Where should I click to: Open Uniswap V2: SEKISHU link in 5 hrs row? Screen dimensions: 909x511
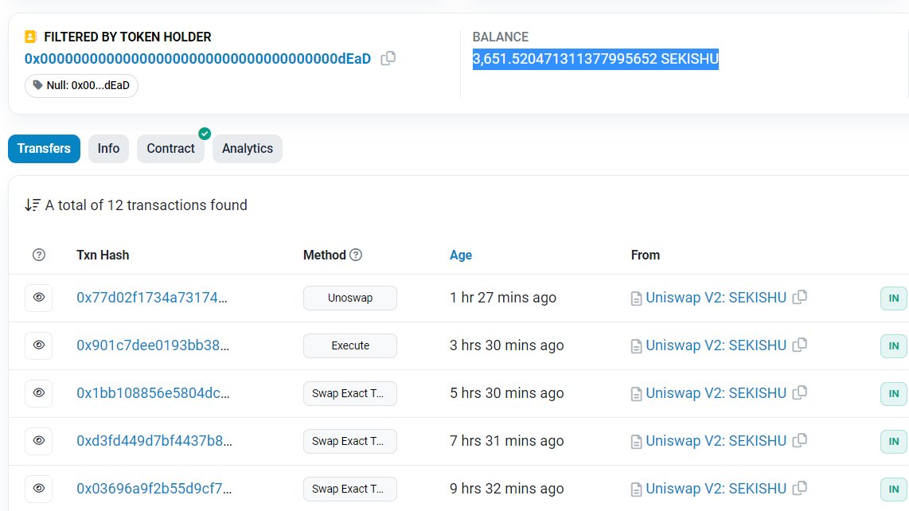(x=716, y=393)
